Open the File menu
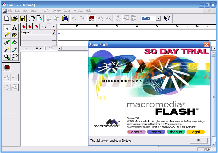 pyautogui.click(x=10, y=11)
